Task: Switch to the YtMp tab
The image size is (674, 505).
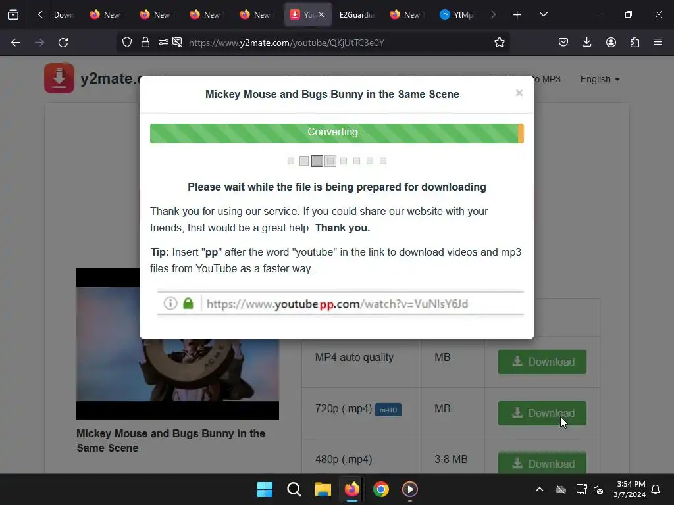Action: [457, 15]
